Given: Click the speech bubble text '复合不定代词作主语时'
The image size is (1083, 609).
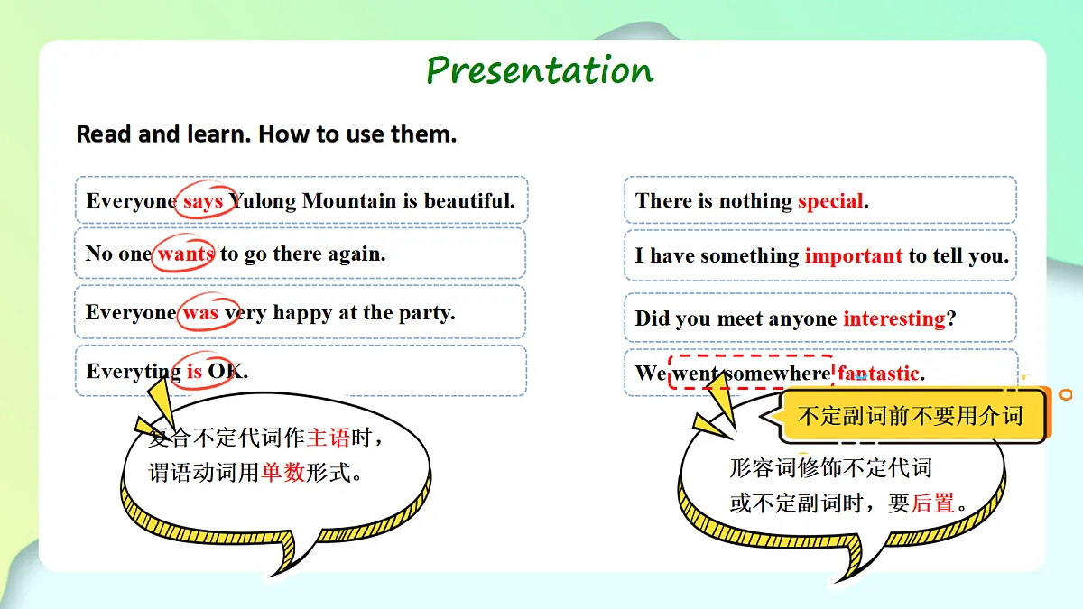Looking at the screenshot, I should tap(266, 438).
